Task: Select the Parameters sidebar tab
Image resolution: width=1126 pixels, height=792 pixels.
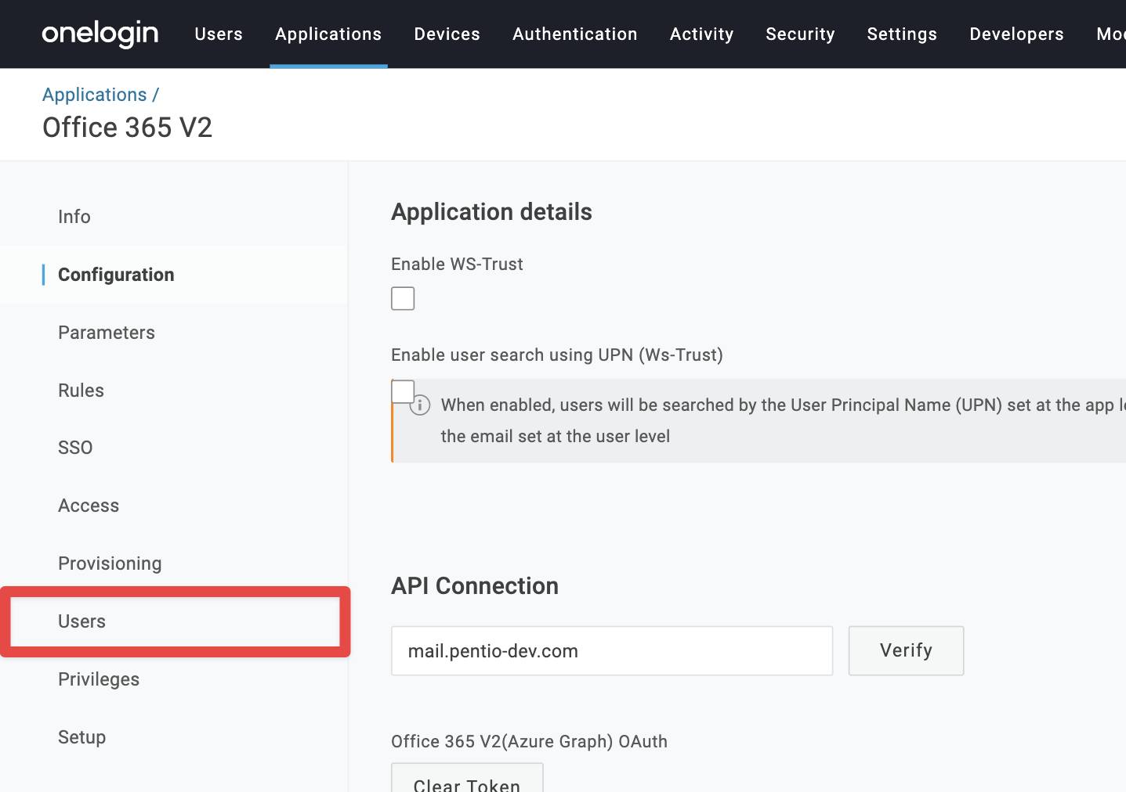Action: (x=107, y=333)
